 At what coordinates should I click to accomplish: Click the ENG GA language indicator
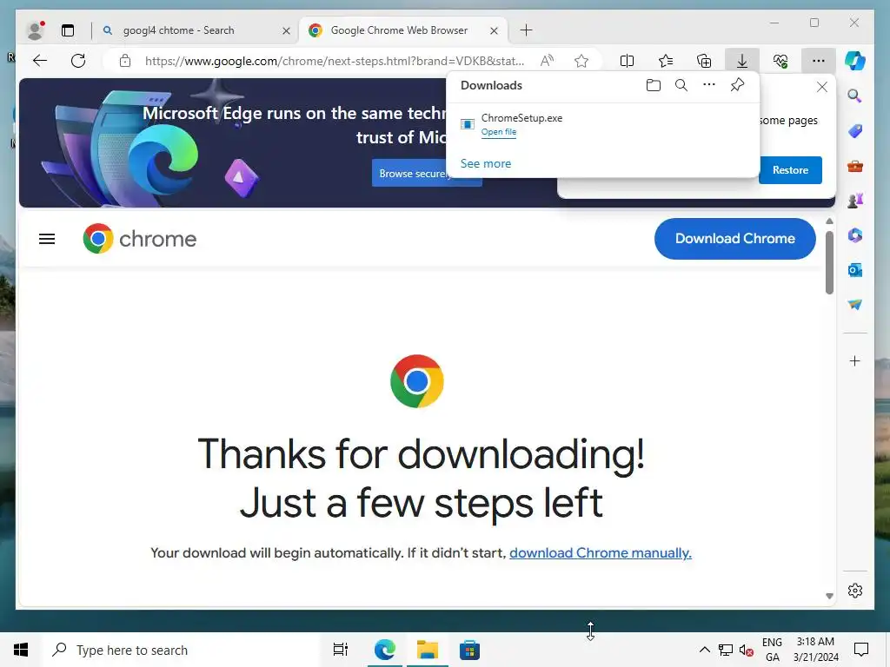[x=772, y=650]
